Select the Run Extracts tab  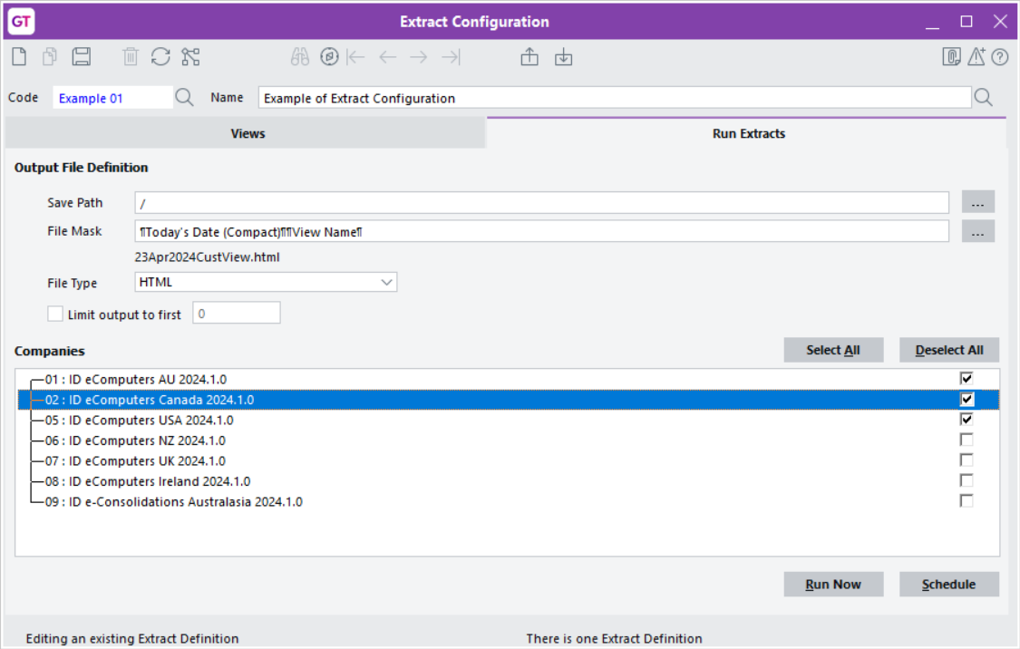tap(748, 133)
